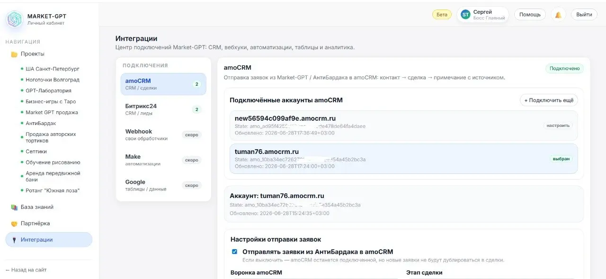
Task: Click the Knowledge base books icon
Action: click(x=14, y=207)
